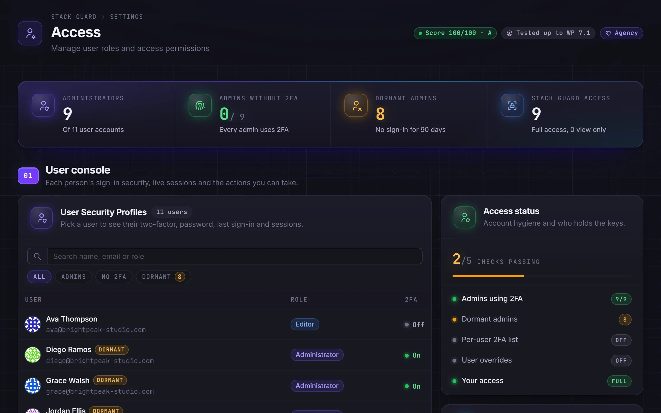Select the ADMINS filter tab
Screen dimensions: 661x413
coord(73,277)
